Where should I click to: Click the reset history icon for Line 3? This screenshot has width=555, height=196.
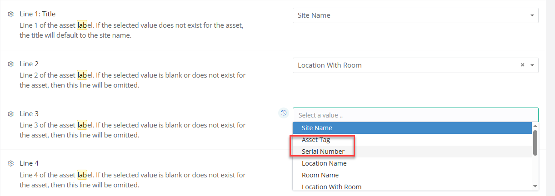(283, 113)
